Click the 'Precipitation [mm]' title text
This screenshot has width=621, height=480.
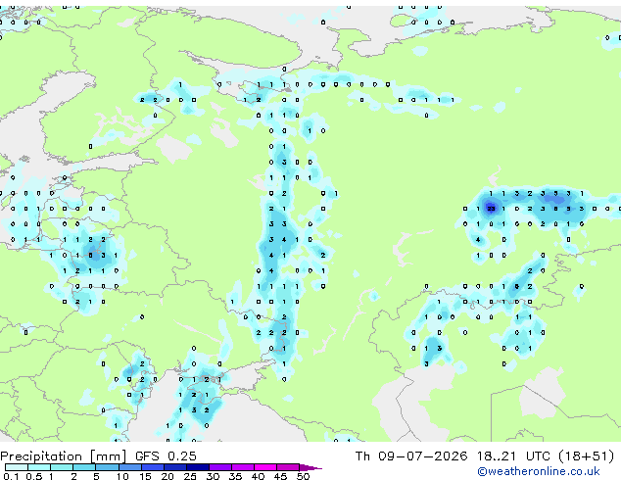click(64, 456)
